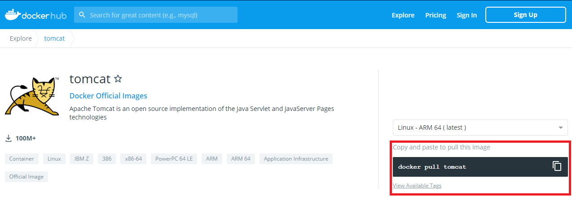572x200 pixels.
Task: Select the ARM 64 tag chip
Action: [x=241, y=159]
